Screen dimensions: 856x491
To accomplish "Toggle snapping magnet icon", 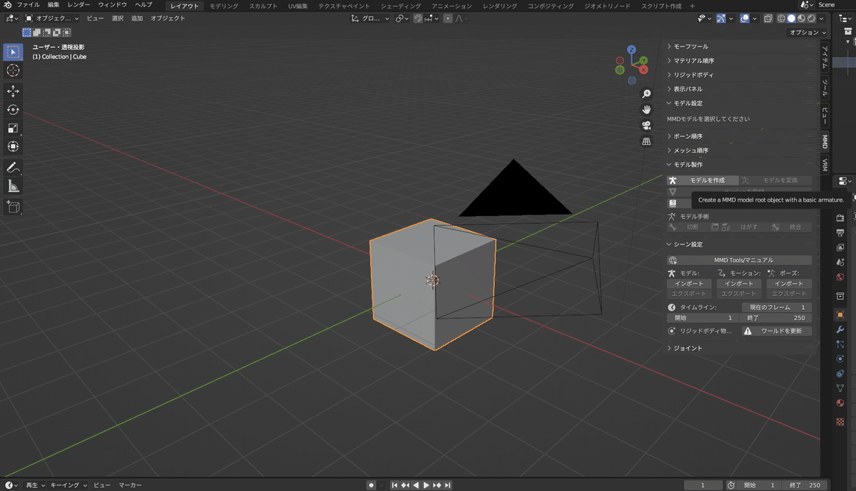I will coord(419,19).
